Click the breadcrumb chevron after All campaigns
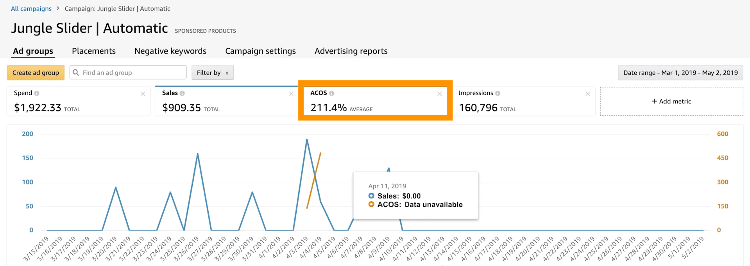The height and width of the screenshot is (266, 750). pos(58,8)
